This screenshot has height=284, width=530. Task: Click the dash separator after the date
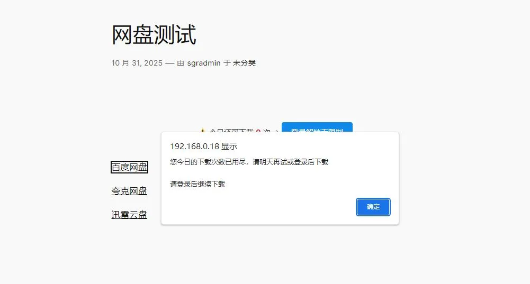click(x=169, y=63)
